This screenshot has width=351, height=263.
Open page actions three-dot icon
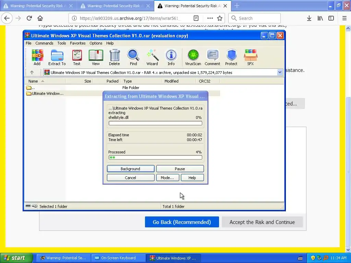[x=210, y=18]
